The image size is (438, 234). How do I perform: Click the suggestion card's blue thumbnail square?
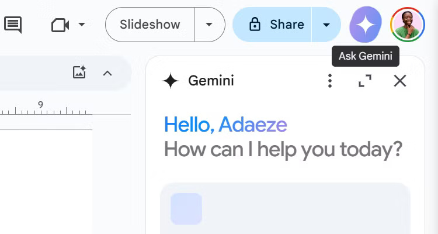pos(186,209)
